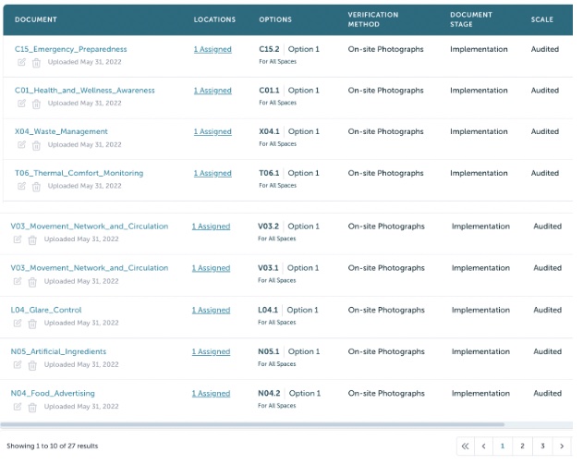583x465 pixels.
Task: View assigned location for N05_Artificial_Ingredients
Action: [212, 351]
